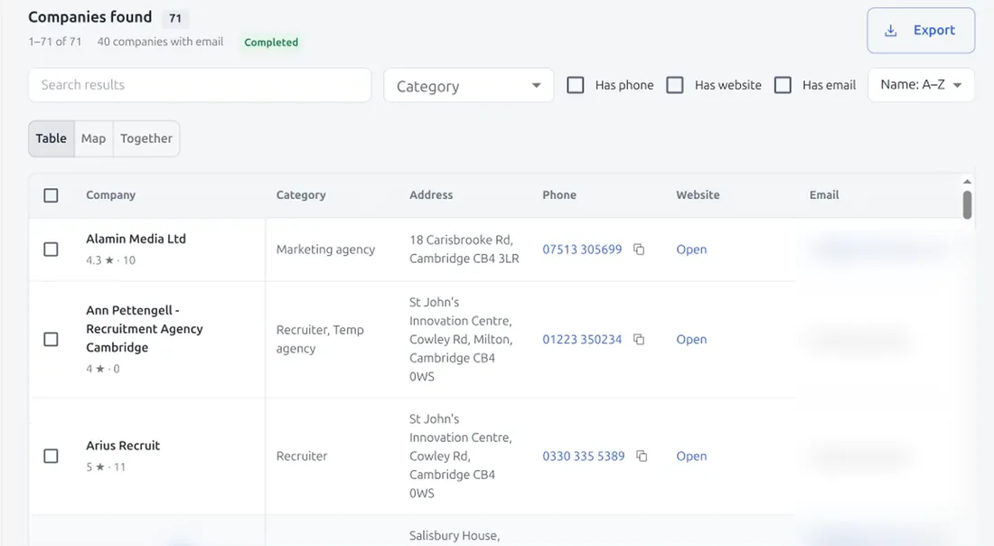The width and height of the screenshot is (994, 546).
Task: Call phone link 01223 350234
Action: click(x=582, y=339)
